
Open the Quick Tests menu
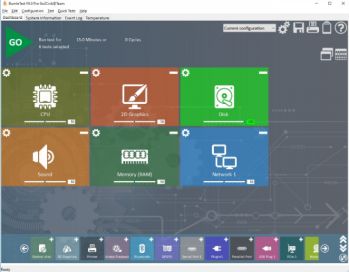point(67,11)
